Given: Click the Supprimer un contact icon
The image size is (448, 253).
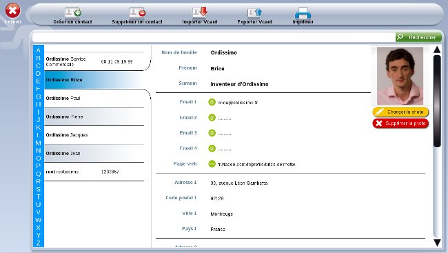Looking at the screenshot, I should click(137, 12).
